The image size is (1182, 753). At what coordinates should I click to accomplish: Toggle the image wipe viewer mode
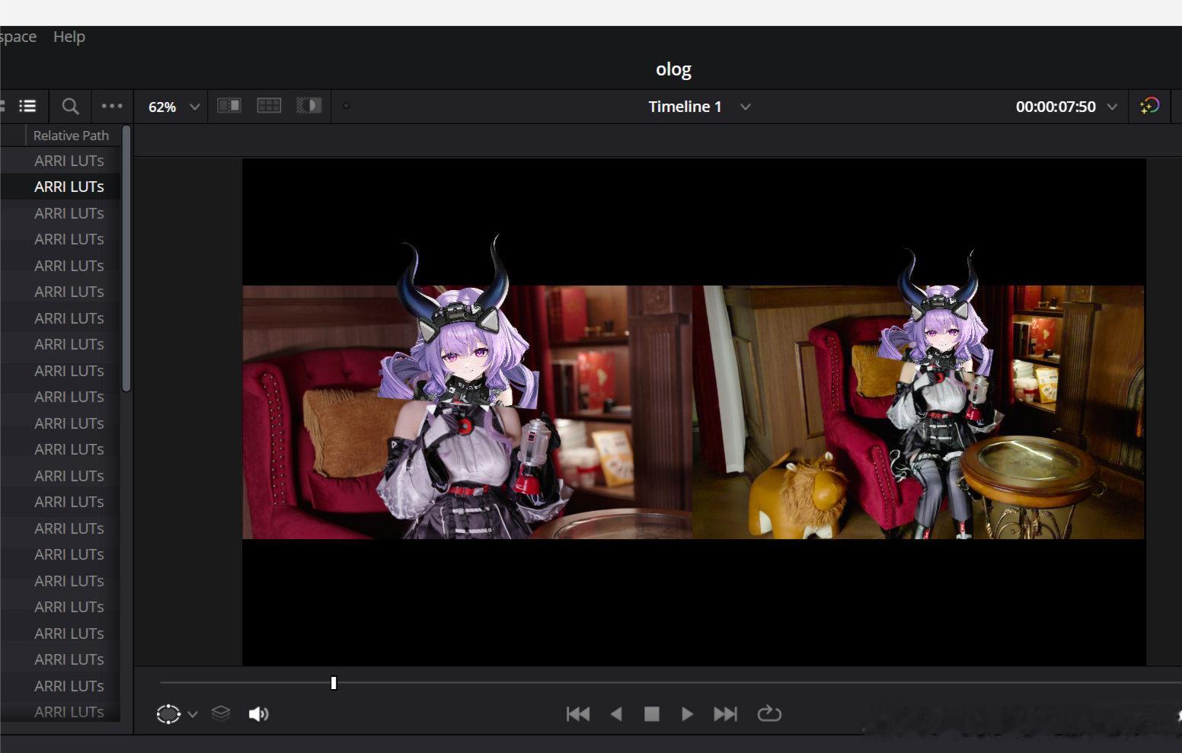(229, 106)
